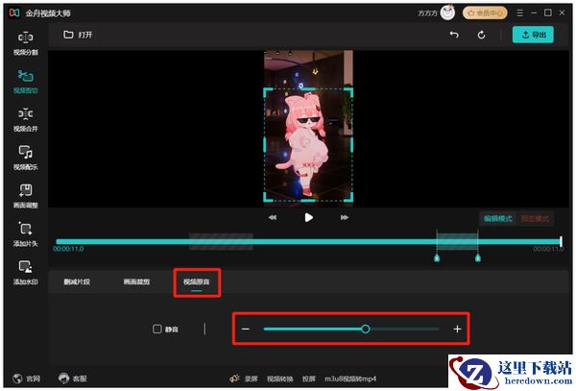Open the 视频分割 tool in sidebar
Screen dimensions: 576x391
[25, 43]
